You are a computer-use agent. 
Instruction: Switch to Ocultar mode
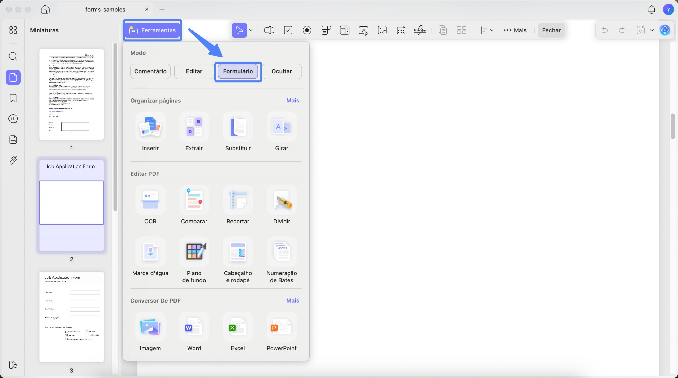pyautogui.click(x=282, y=71)
